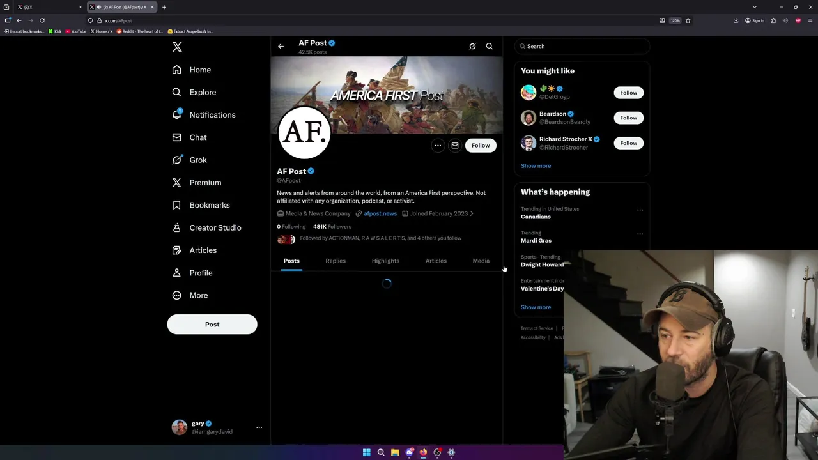Click the 120% zoom indicator

(675, 20)
